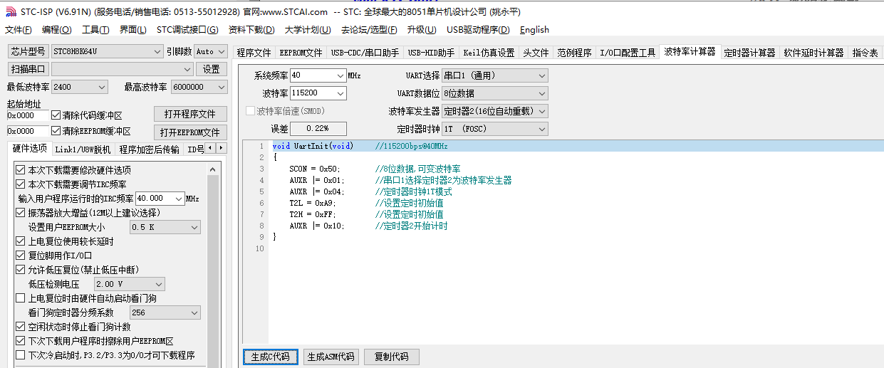
Task: Open the USB驱动程序(D) menu
Action: pos(478,30)
